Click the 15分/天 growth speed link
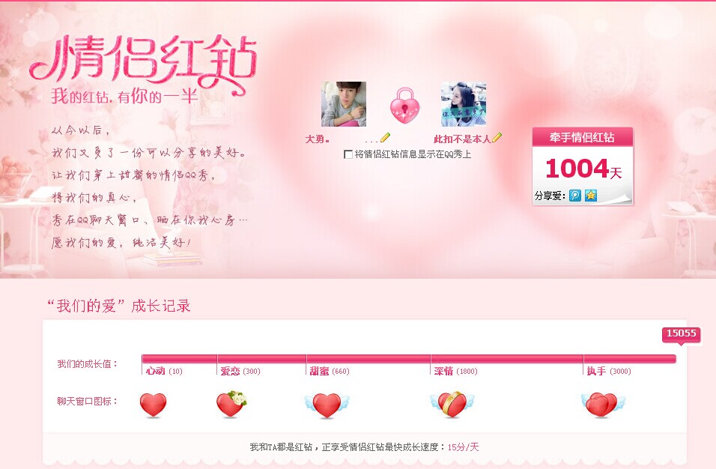 463,447
